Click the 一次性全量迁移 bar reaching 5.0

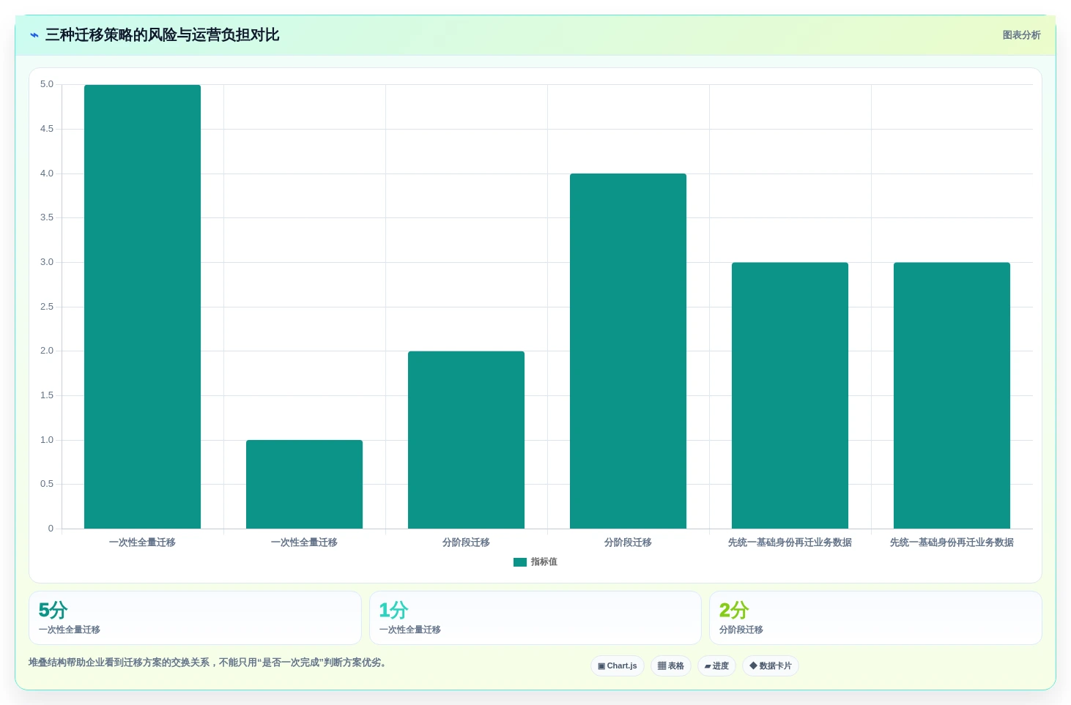click(x=142, y=307)
